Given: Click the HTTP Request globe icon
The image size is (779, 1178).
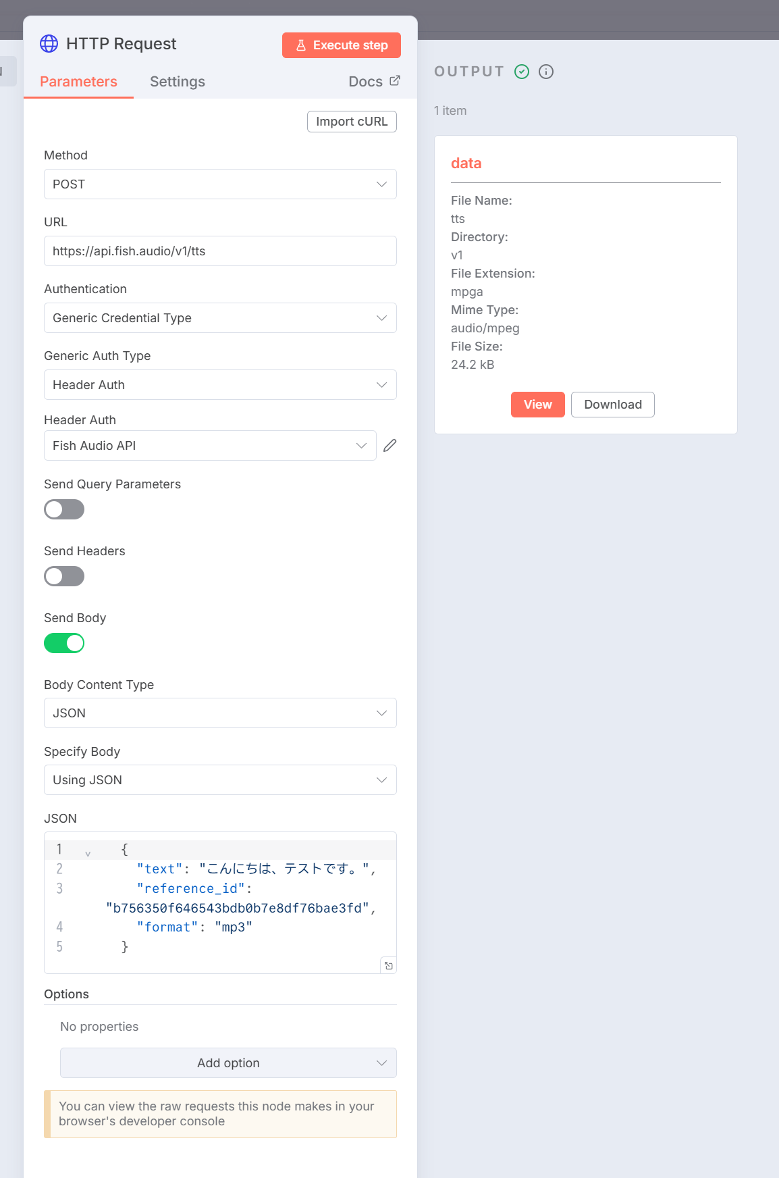Looking at the screenshot, I should point(49,44).
